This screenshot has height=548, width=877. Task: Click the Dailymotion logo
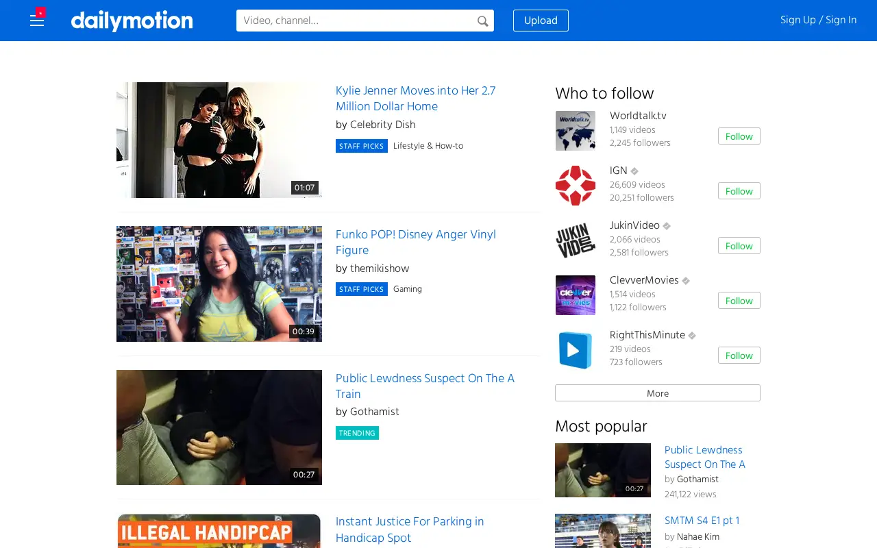coord(132,21)
